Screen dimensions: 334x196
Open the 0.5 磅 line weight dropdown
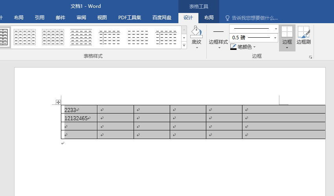pyautogui.click(x=275, y=38)
